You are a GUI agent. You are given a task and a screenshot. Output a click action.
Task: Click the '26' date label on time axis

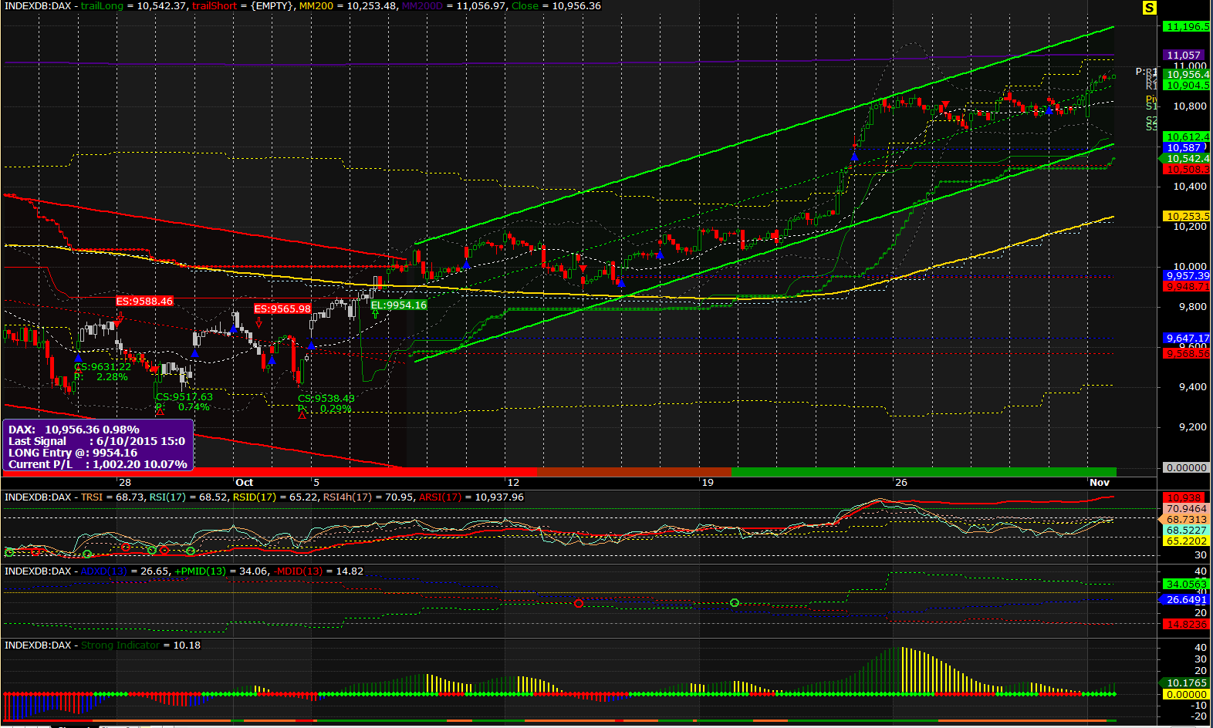click(900, 482)
